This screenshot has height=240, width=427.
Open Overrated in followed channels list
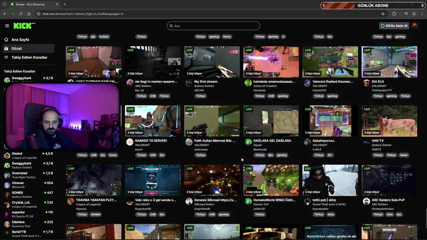[28, 175]
